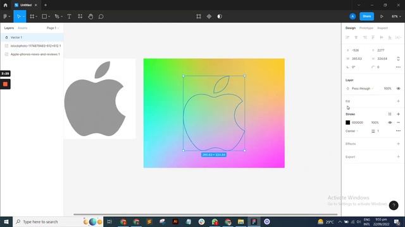405x227 pixels.
Task: Open the Figma main menu
Action: 6,16
